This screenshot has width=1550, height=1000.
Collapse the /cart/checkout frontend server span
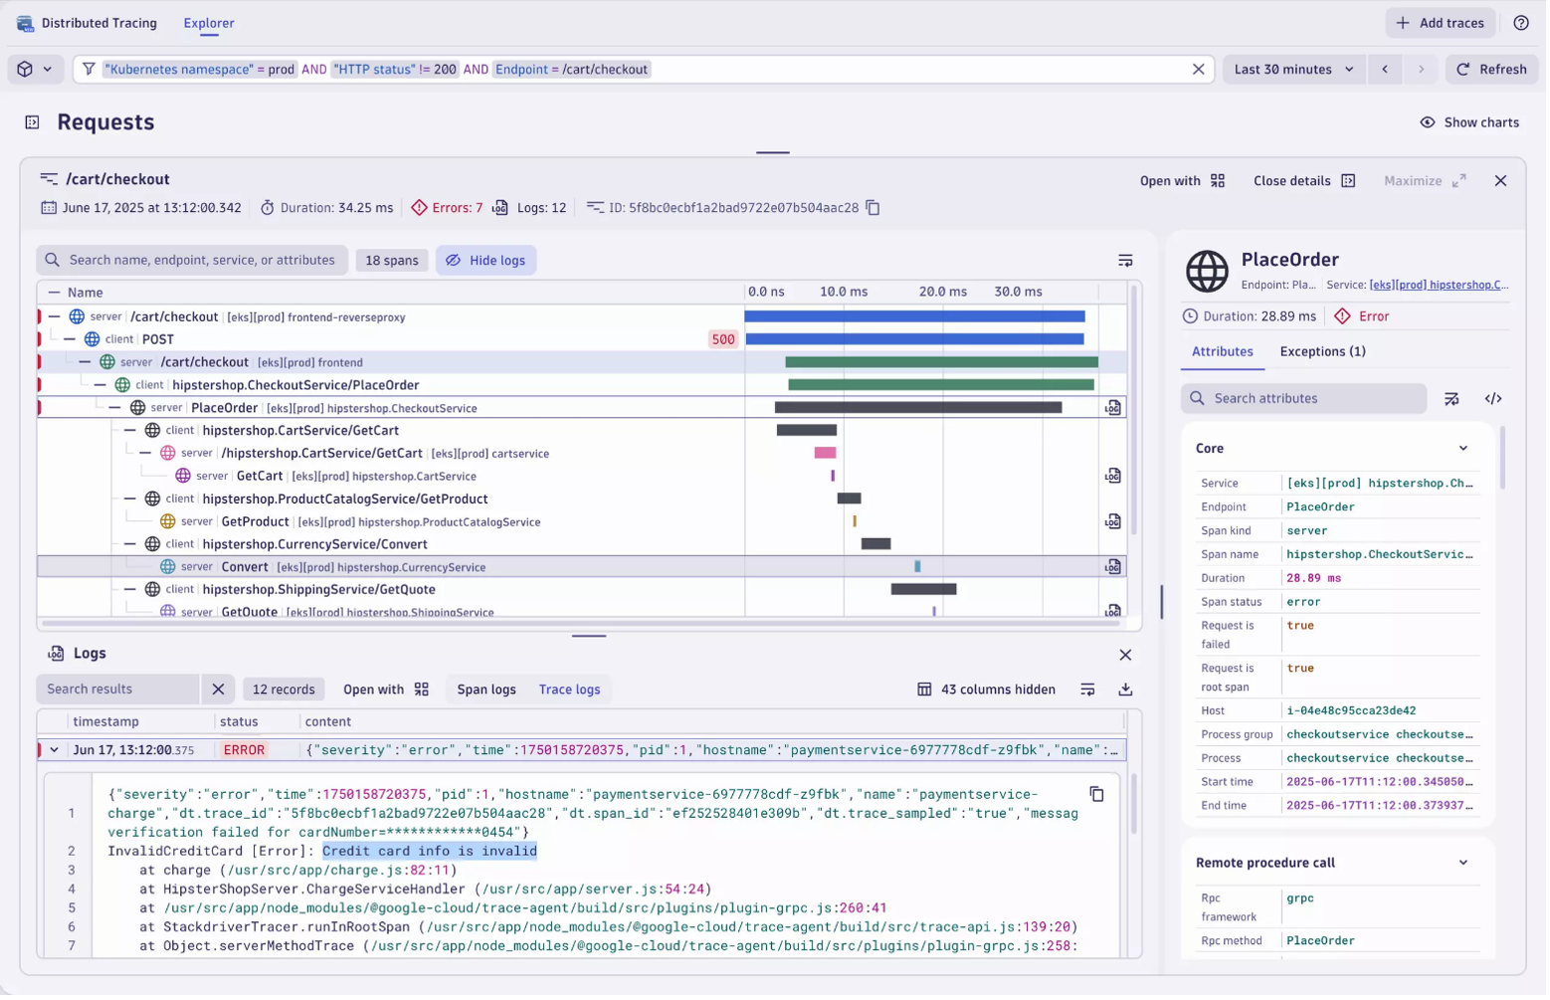pos(85,363)
